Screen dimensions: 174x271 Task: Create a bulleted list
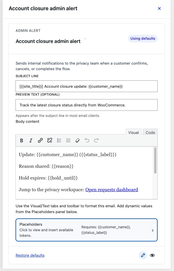tap(59, 140)
